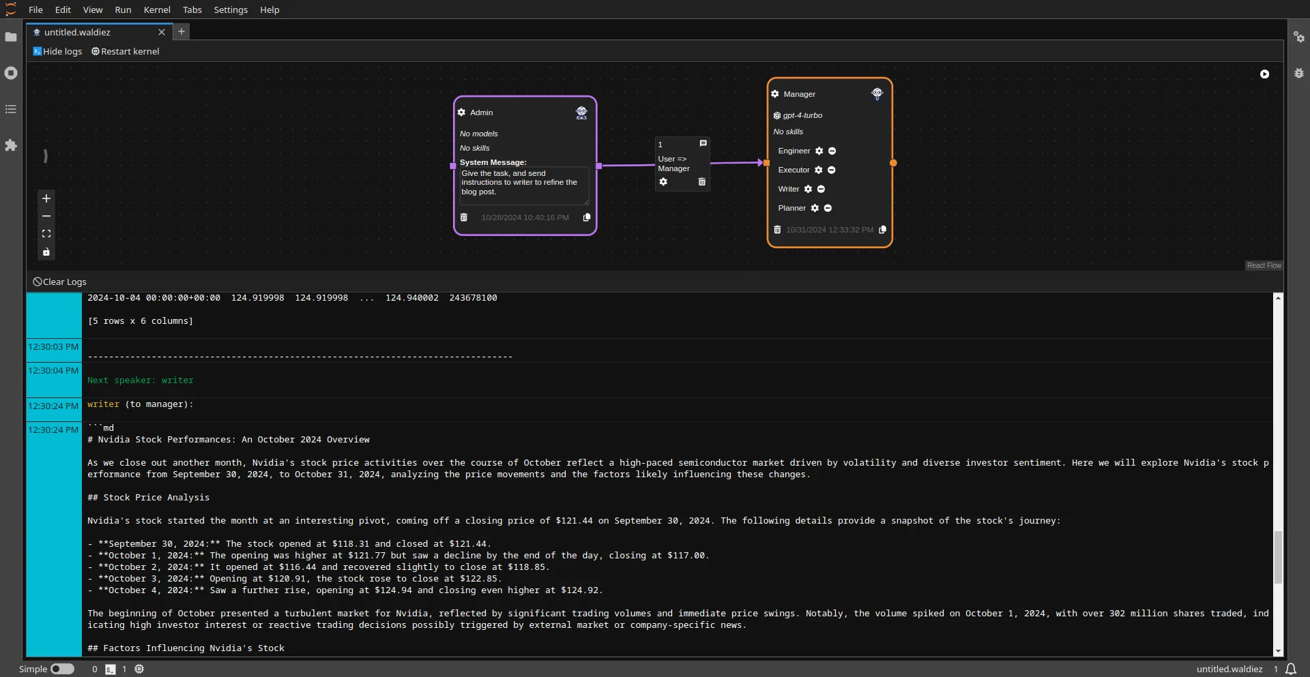
Task: Edit the Admin System Message text area
Action: click(x=523, y=185)
